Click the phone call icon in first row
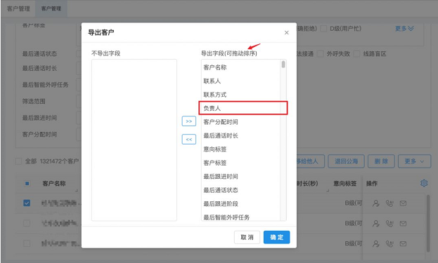This screenshot has height=263, width=438. [x=389, y=203]
